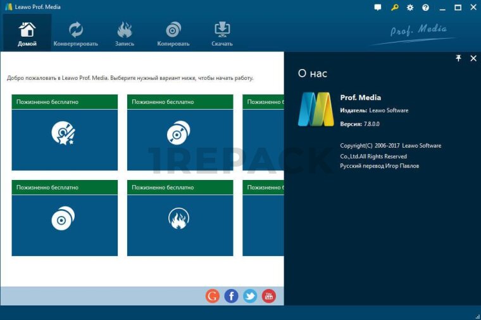
Task: Go to the Скачать download tab
Action: tap(222, 34)
